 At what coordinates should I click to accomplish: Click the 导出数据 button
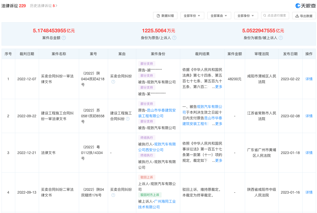coord(304,16)
